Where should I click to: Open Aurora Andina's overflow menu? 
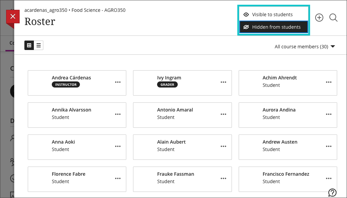tap(329, 114)
